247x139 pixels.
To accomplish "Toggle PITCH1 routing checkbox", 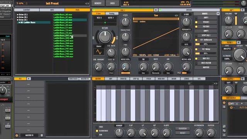I will (x=196, y=22).
